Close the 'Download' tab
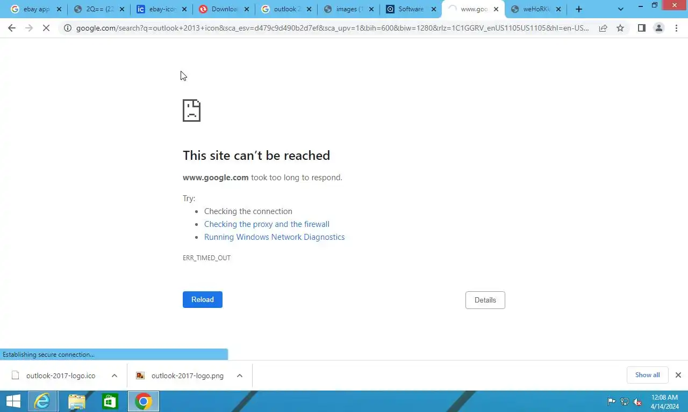The width and height of the screenshot is (688, 412). pyautogui.click(x=247, y=9)
